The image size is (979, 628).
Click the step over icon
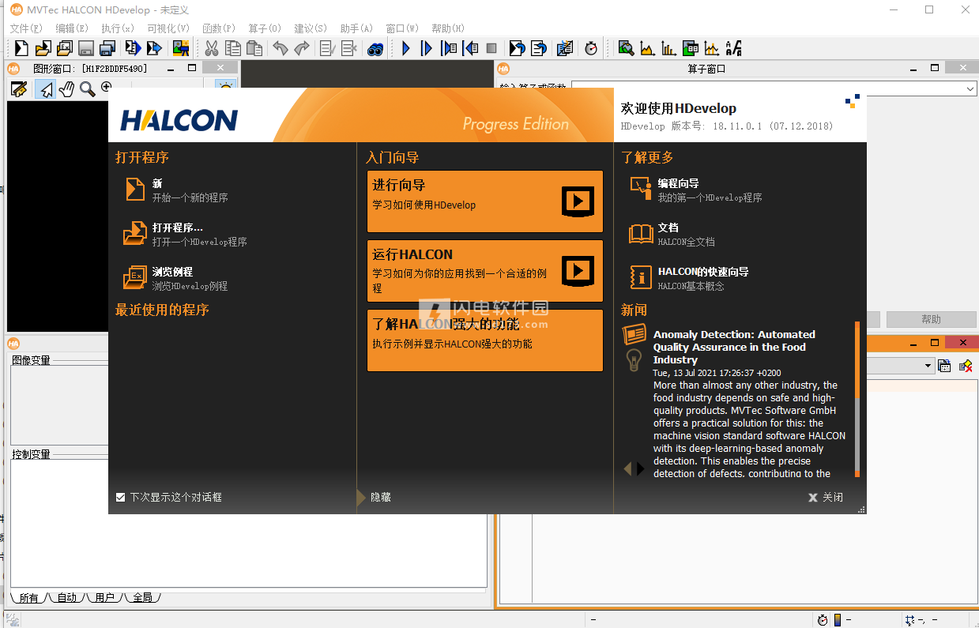click(427, 48)
